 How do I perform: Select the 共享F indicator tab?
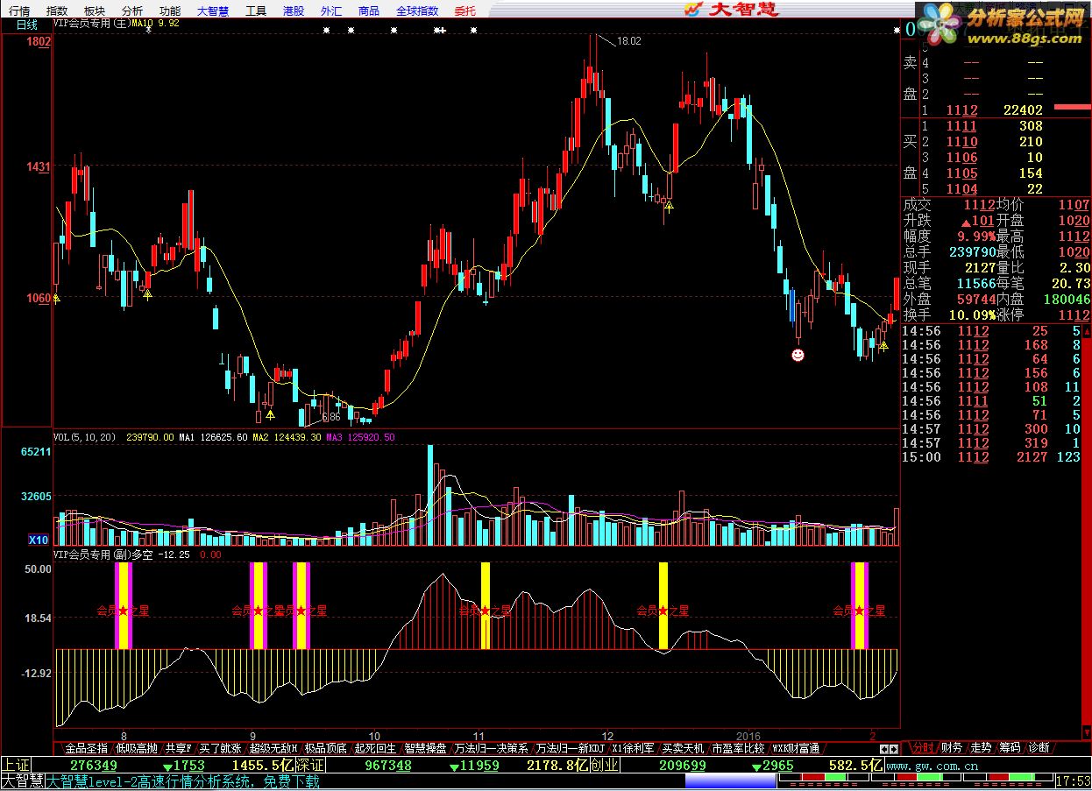pyautogui.click(x=178, y=748)
